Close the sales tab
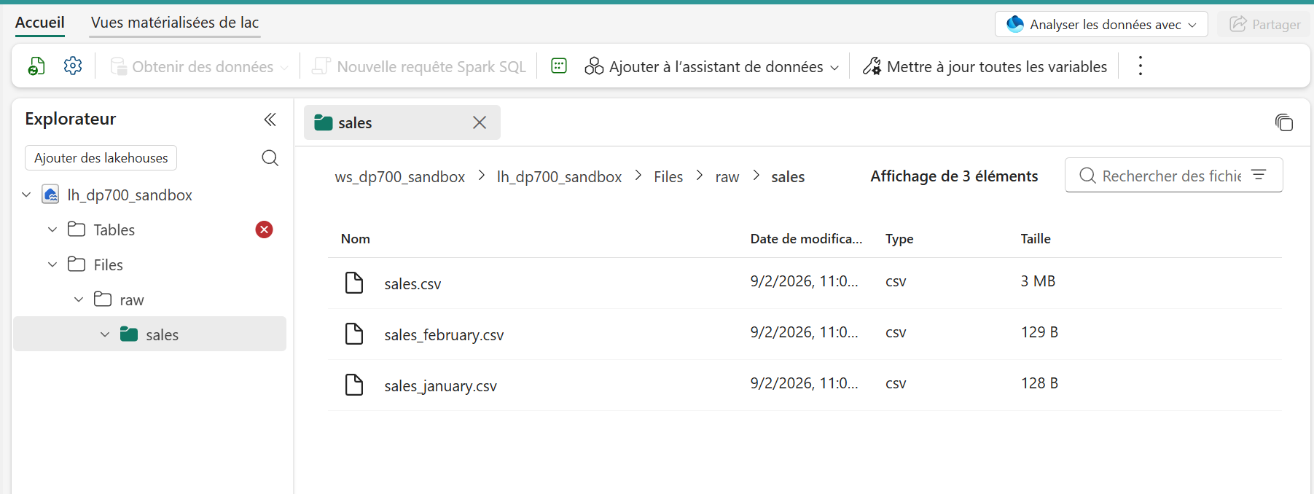The image size is (1314, 494). (479, 122)
